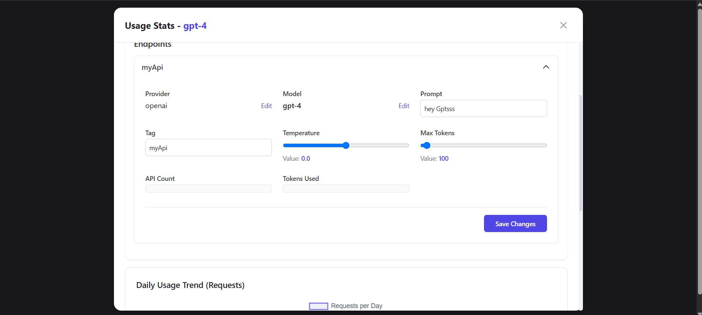Click the myApi endpoint header label
Image resolution: width=702 pixels, height=315 pixels.
152,68
